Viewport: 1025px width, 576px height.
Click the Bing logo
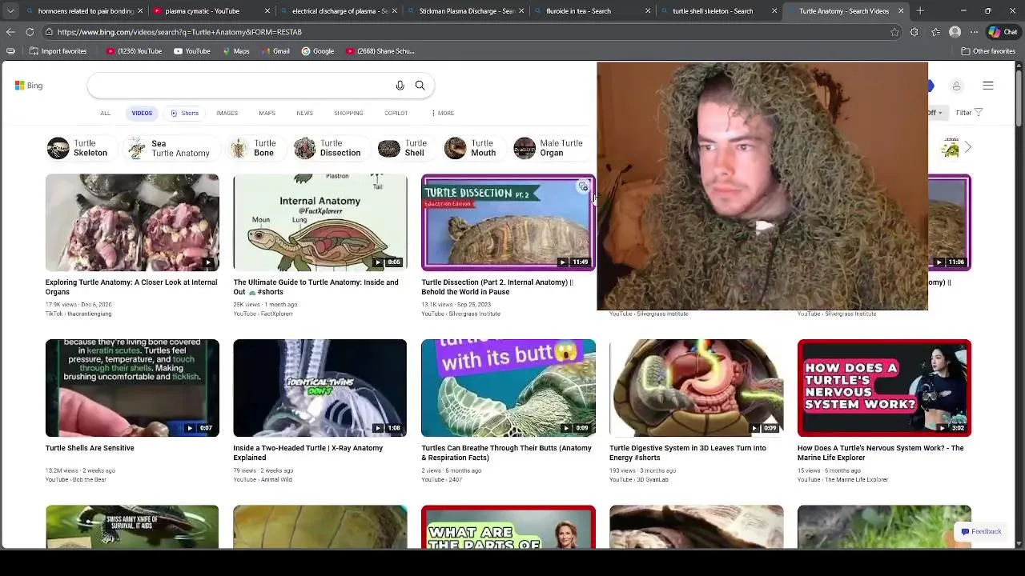click(29, 86)
